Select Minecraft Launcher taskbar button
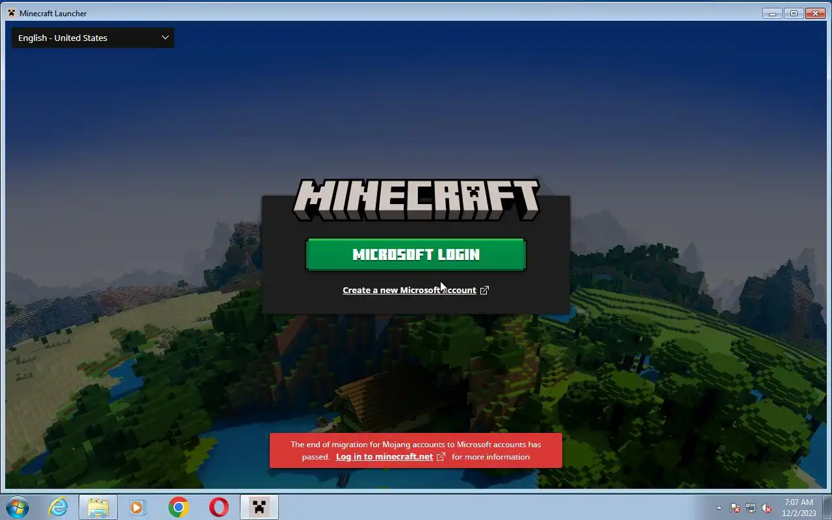Screen dimensions: 832x520 [x=259, y=507]
